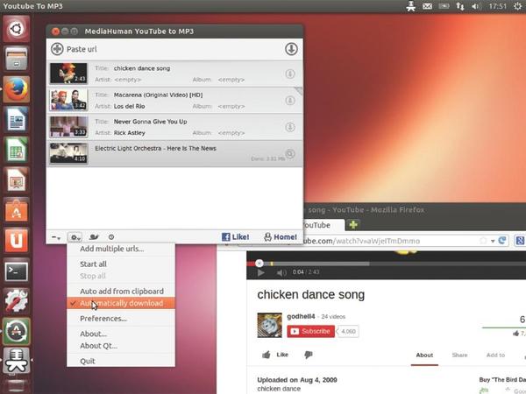Open the session power menu icon
Viewport: 526px width, 394px height.
[518, 6]
